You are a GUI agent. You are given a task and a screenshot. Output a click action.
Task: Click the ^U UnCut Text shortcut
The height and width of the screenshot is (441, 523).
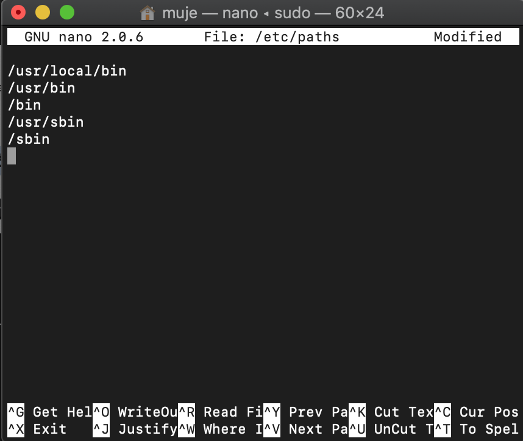point(391,429)
